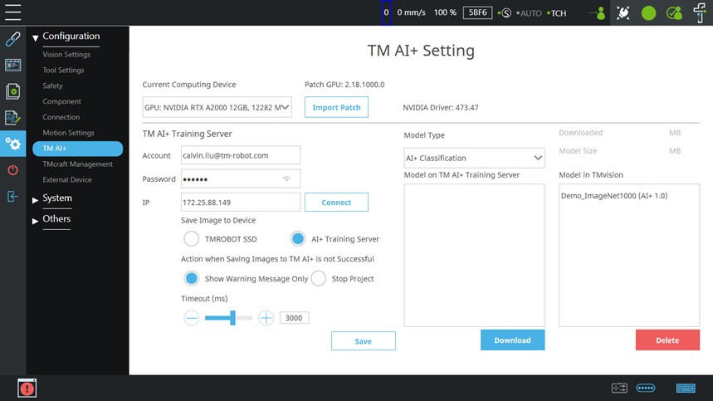Click the Connect button

pyautogui.click(x=336, y=203)
